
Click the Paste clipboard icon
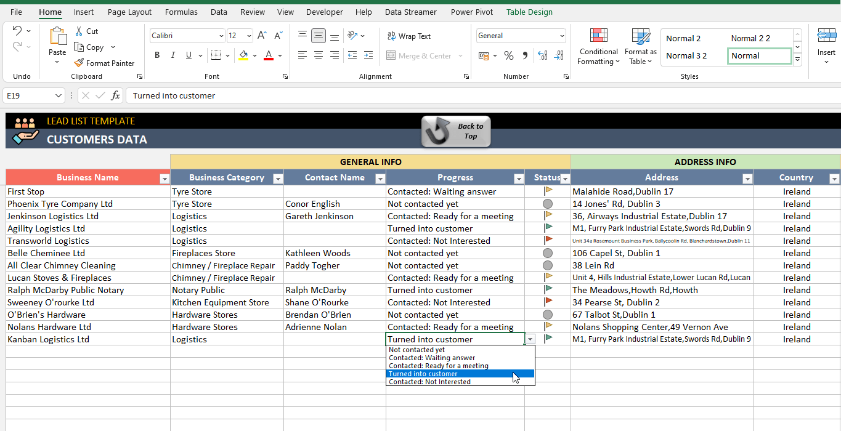click(58, 36)
